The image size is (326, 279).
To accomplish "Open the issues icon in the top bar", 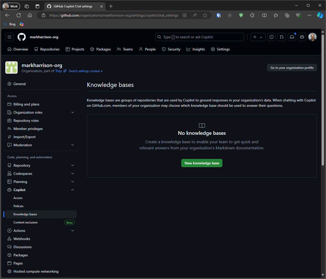I will click(271, 37).
